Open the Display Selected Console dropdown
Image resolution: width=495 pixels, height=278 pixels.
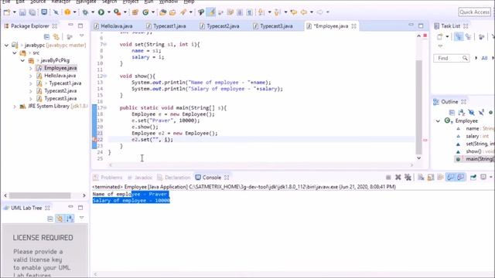490,178
